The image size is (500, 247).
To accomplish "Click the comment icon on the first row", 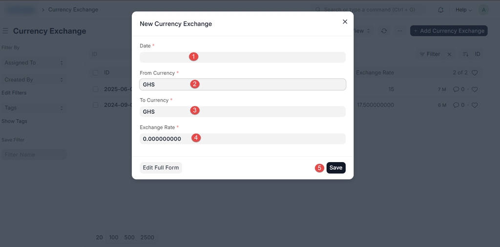I will point(456,89).
